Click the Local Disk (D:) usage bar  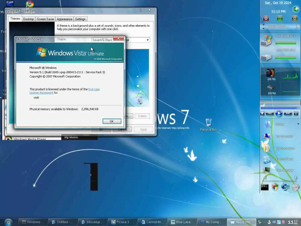[286, 58]
